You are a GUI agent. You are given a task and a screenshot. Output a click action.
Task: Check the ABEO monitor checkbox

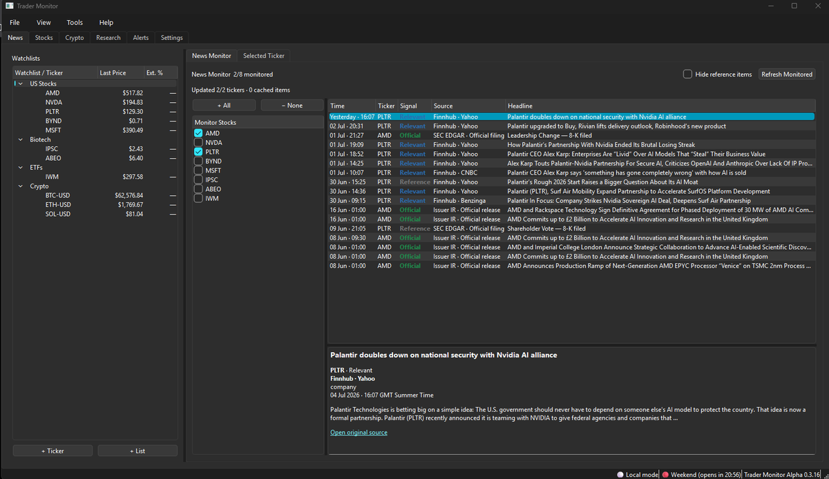coord(199,189)
